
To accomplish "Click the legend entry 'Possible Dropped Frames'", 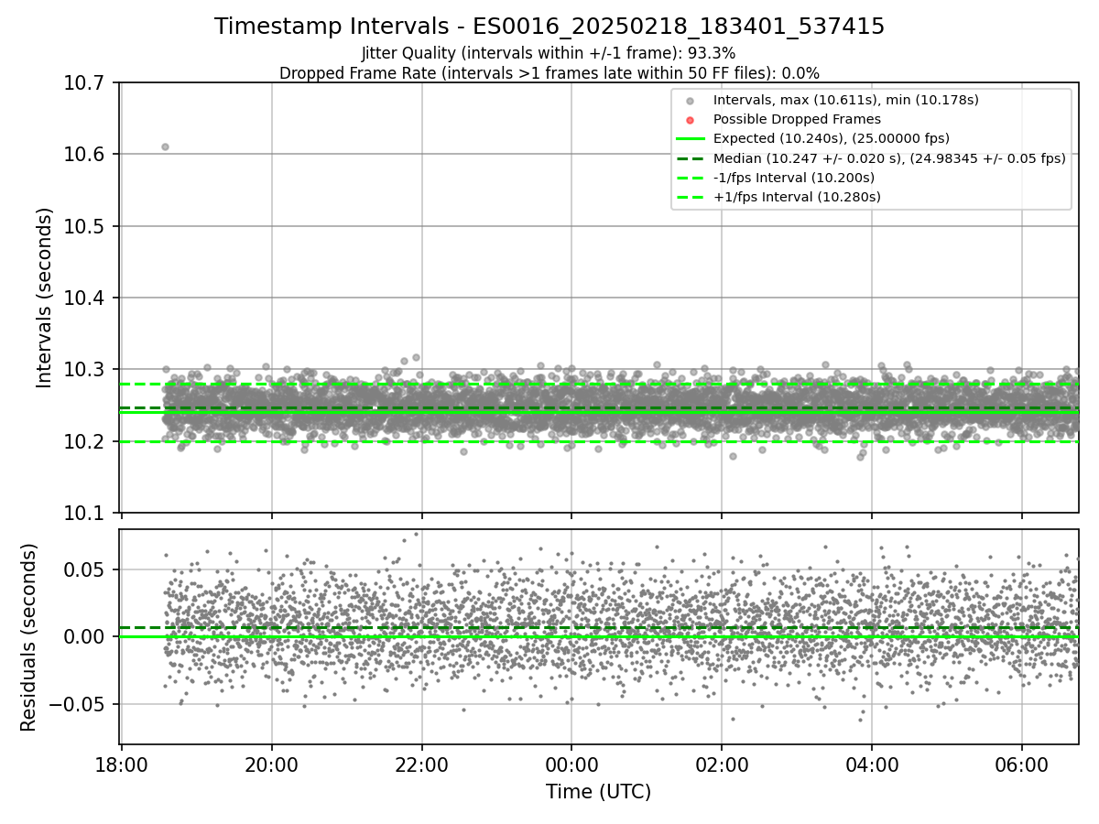I will click(x=797, y=119).
